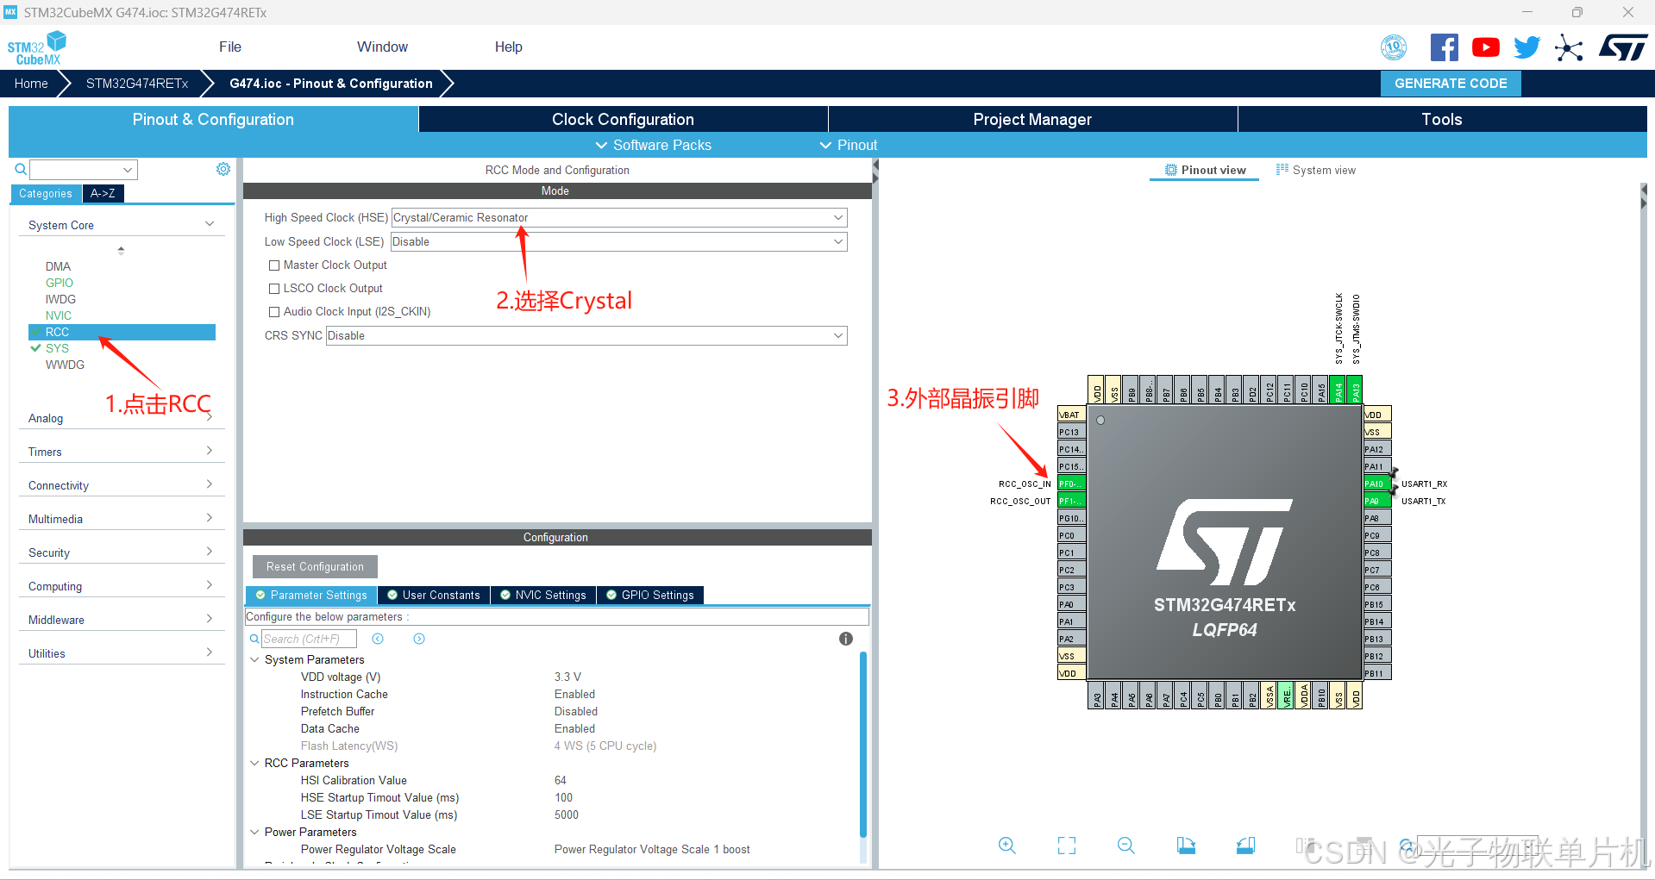
Task: Click the Reset Configuration button
Action: (315, 566)
